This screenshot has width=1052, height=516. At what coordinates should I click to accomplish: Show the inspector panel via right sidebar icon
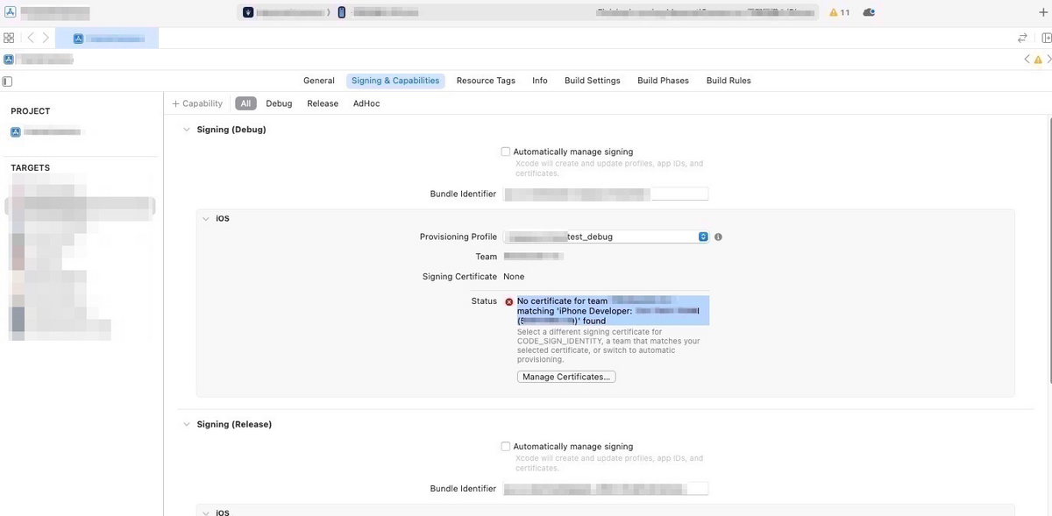pos(1046,38)
